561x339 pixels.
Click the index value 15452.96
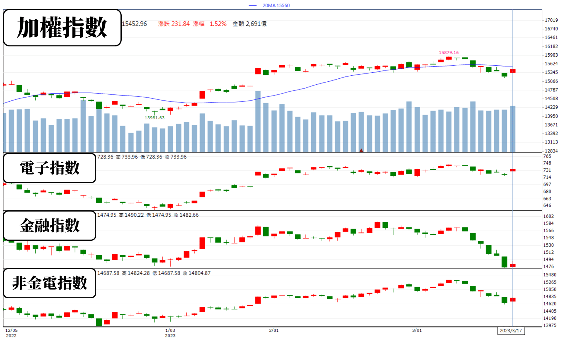[134, 24]
